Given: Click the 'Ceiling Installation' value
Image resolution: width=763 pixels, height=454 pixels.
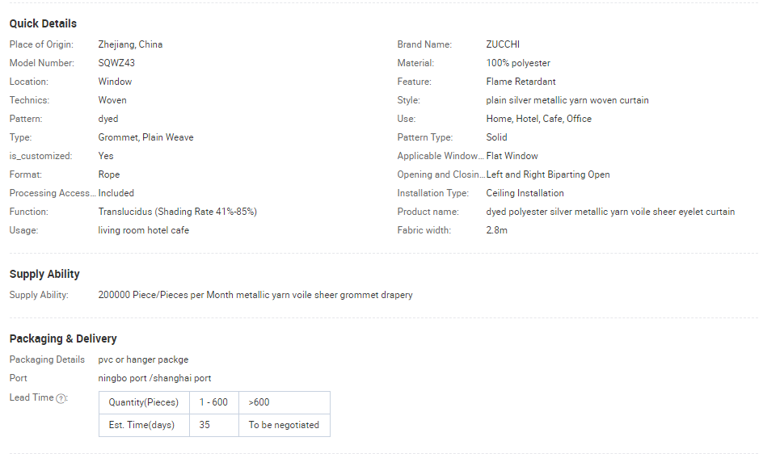Looking at the screenshot, I should click(525, 193).
